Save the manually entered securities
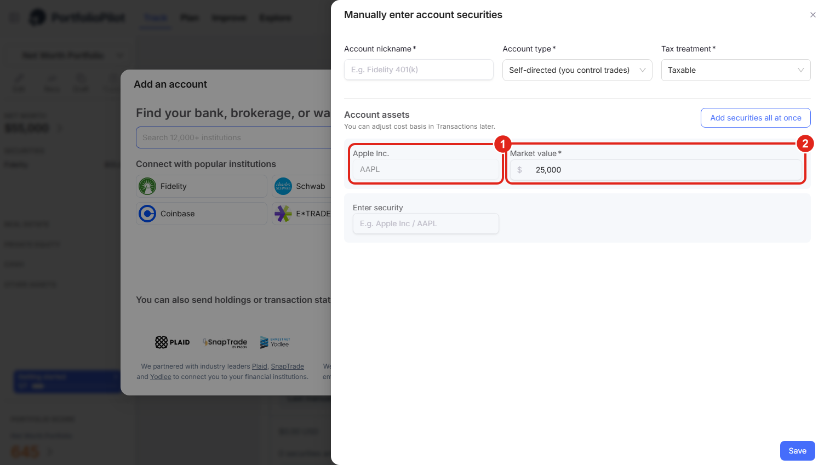The image size is (824, 465). [797, 451]
